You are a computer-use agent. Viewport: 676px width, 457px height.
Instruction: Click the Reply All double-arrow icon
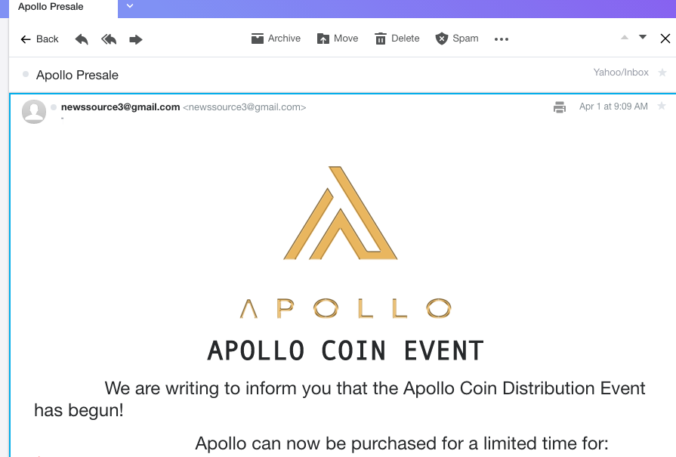[109, 39]
